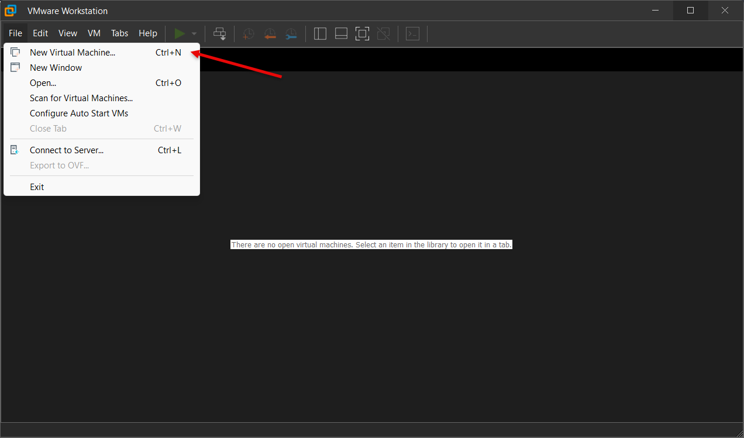Screen dimensions: 744x438
Task: Toggle the library panel visibility
Action: pos(320,33)
